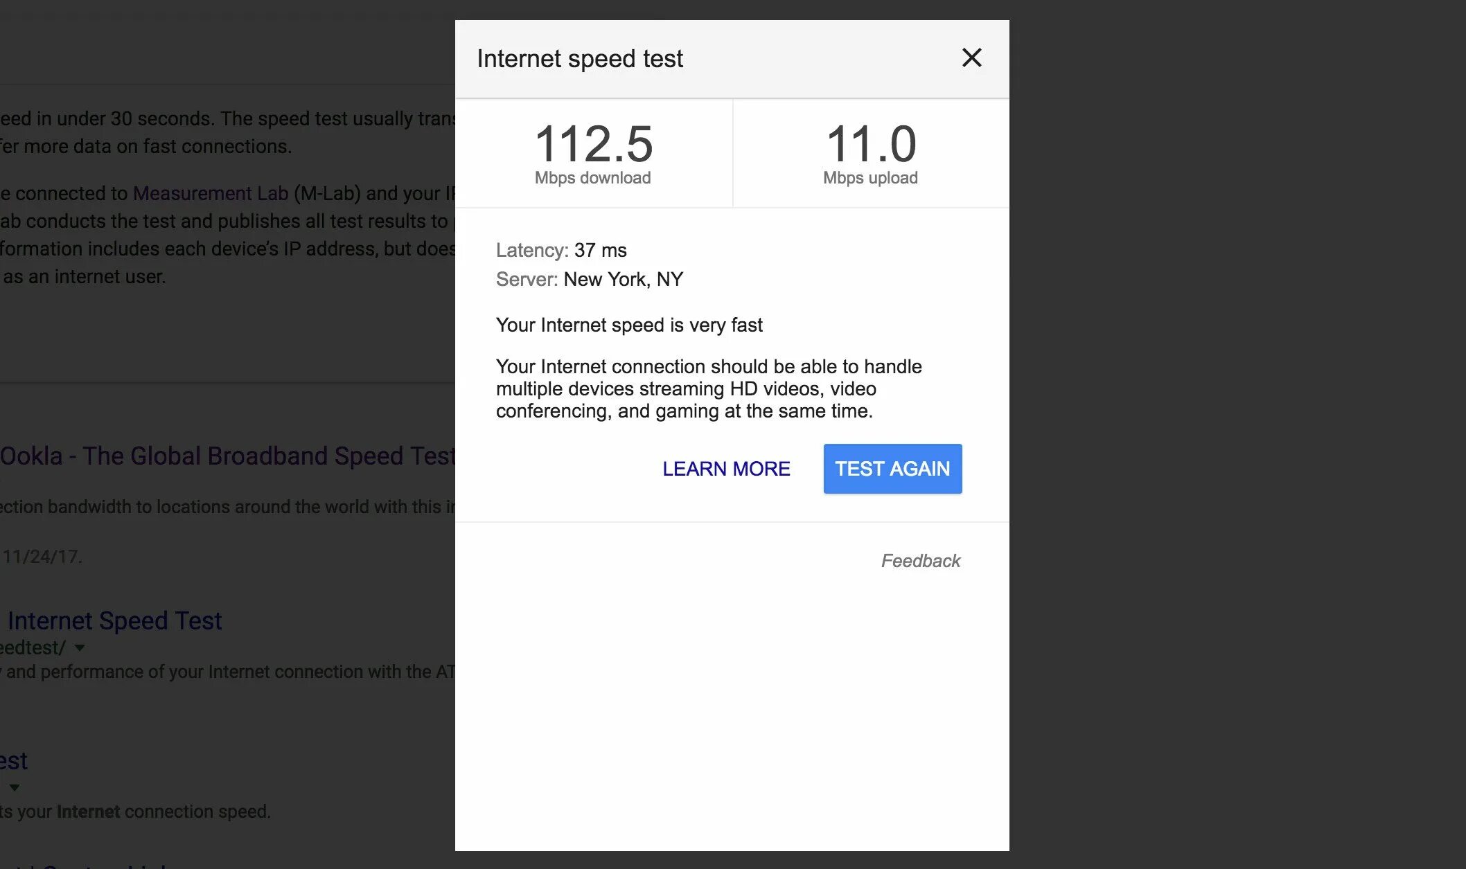Click the 'Internet speed test' dialog title
The image size is (1466, 869).
point(580,59)
